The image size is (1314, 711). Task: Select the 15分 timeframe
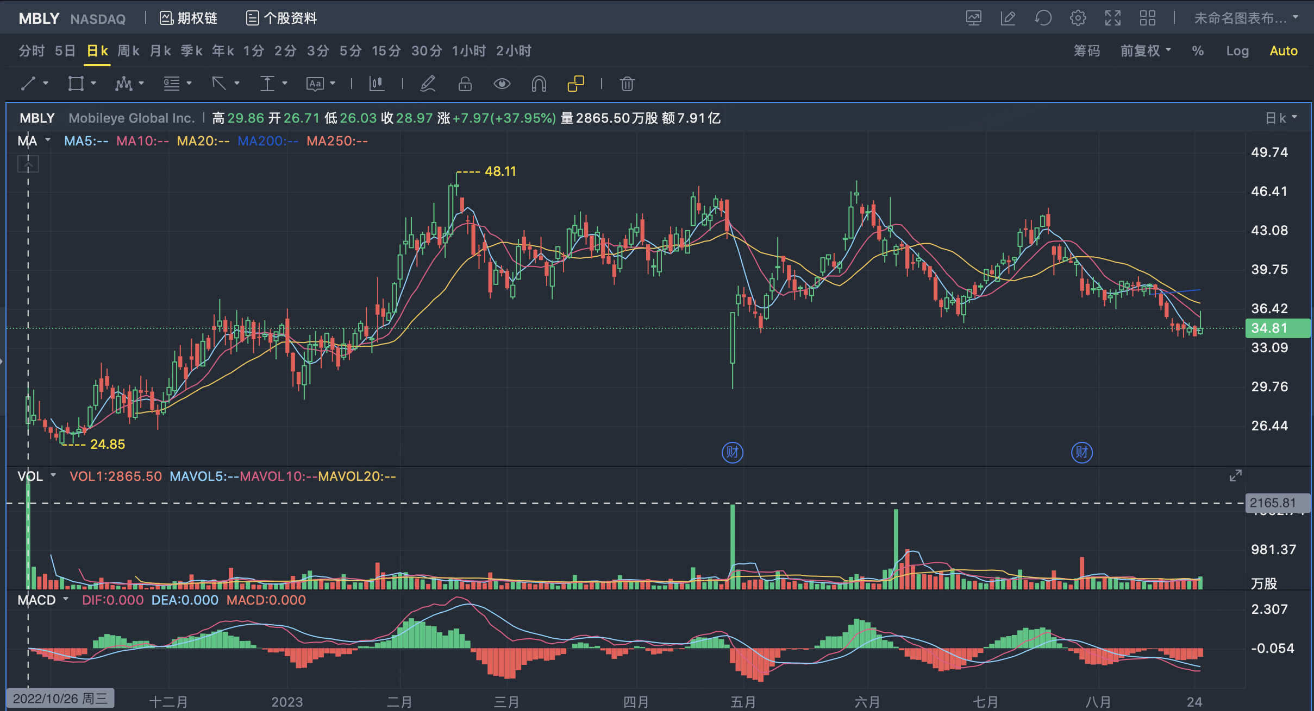coord(386,51)
